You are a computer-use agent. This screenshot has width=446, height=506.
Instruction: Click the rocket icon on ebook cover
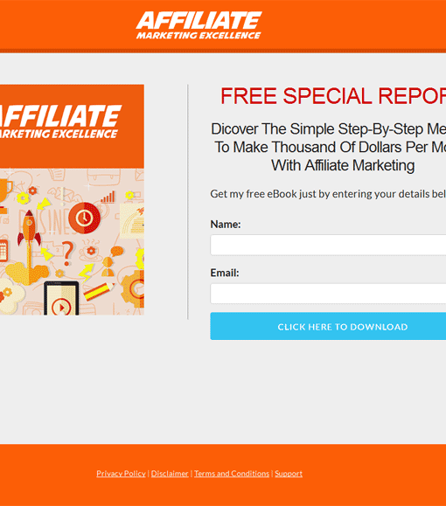coord(29,229)
